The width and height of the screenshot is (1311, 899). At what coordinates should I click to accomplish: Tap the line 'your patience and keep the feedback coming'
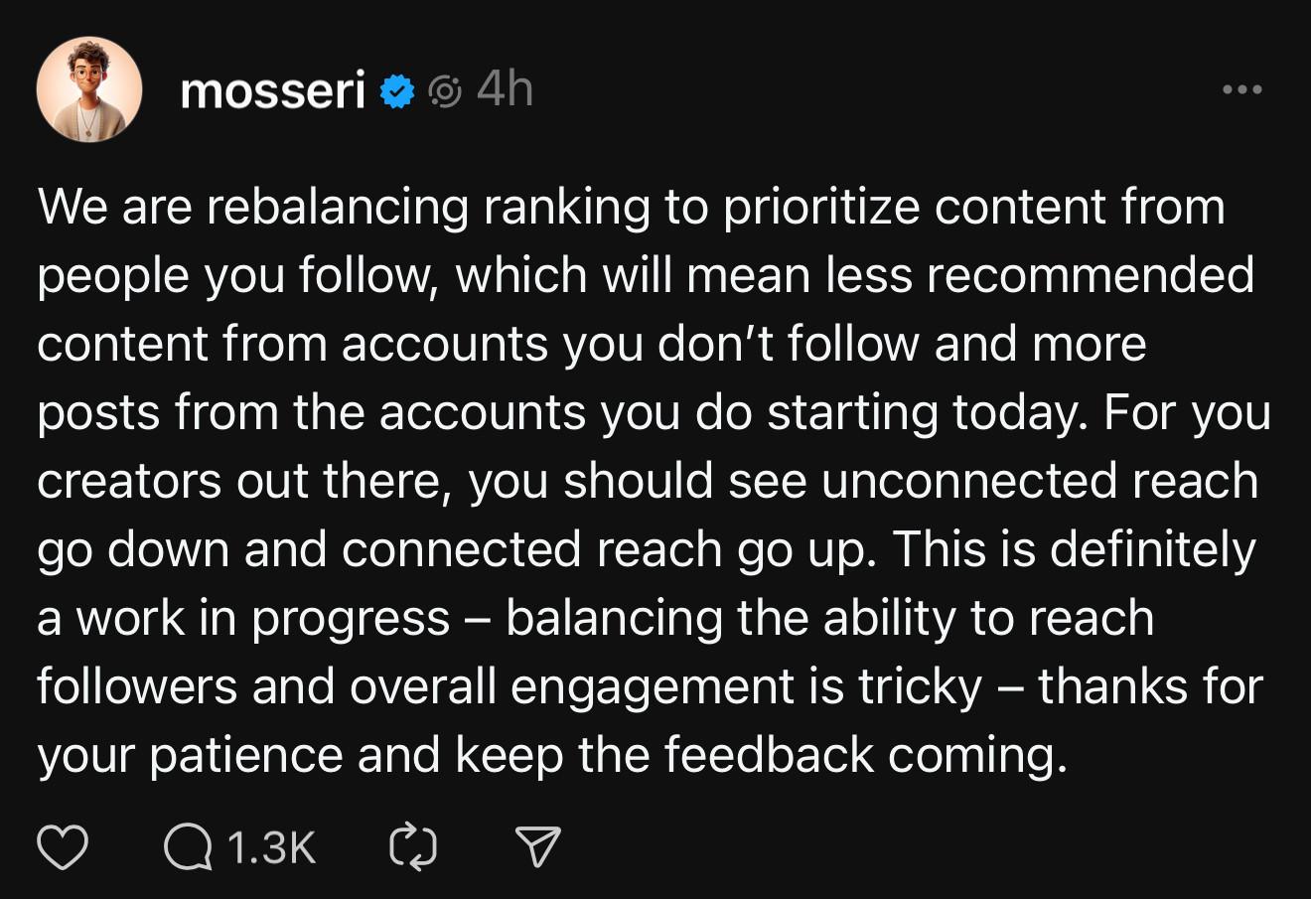point(552,756)
